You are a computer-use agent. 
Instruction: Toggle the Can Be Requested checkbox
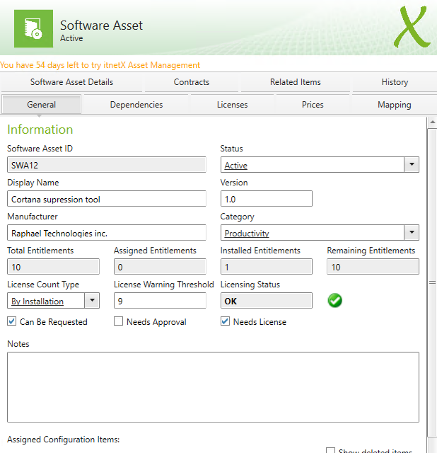[x=12, y=321]
